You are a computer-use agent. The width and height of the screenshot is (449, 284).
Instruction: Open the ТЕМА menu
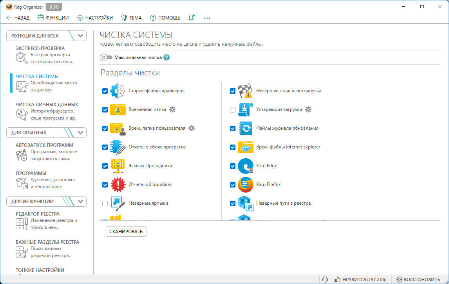click(x=131, y=18)
